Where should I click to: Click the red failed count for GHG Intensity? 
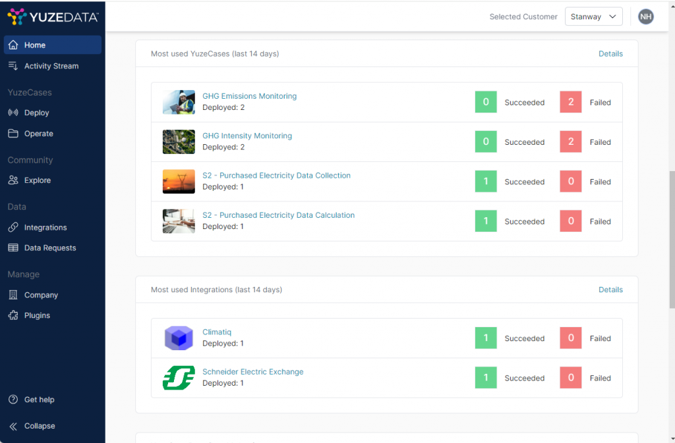click(571, 142)
